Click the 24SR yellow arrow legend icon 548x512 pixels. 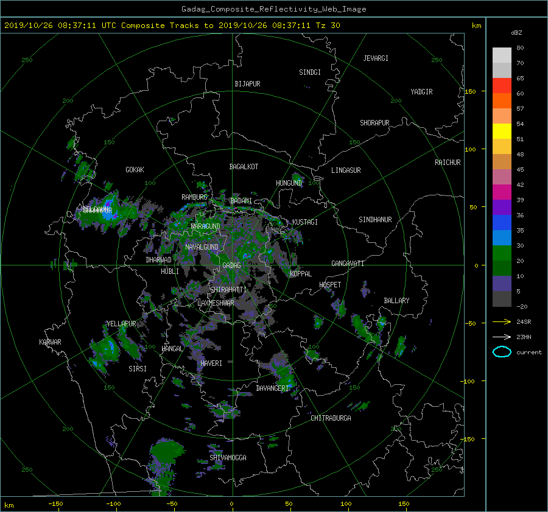[502, 321]
